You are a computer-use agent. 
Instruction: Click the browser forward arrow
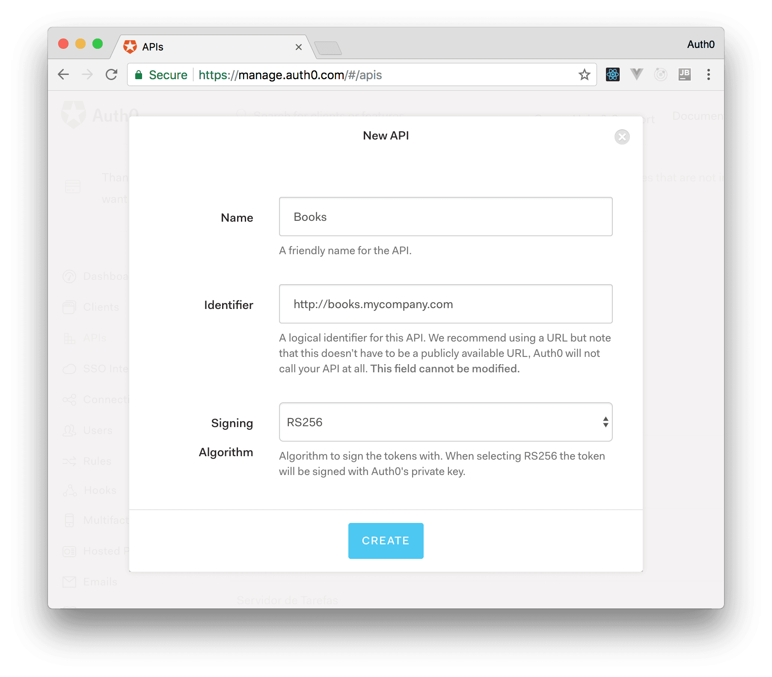point(87,74)
